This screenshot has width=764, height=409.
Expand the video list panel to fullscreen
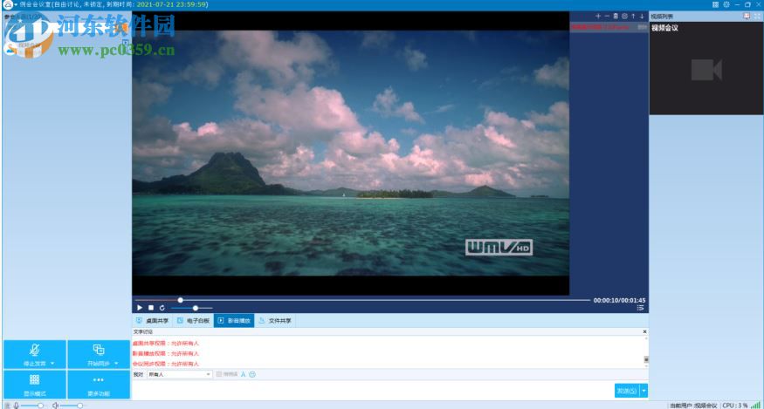758,16
